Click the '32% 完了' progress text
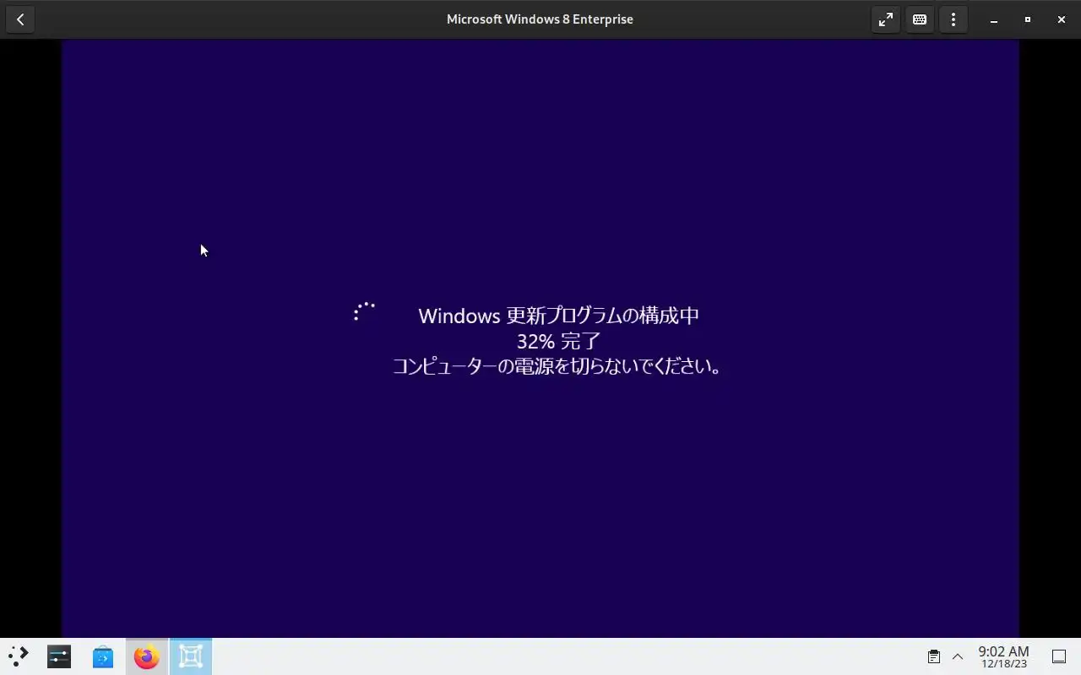This screenshot has width=1081, height=675. click(x=558, y=341)
